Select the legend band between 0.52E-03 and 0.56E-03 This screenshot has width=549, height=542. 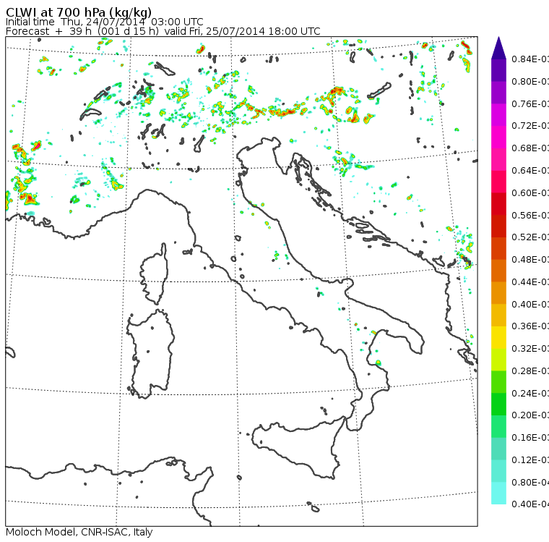point(498,226)
